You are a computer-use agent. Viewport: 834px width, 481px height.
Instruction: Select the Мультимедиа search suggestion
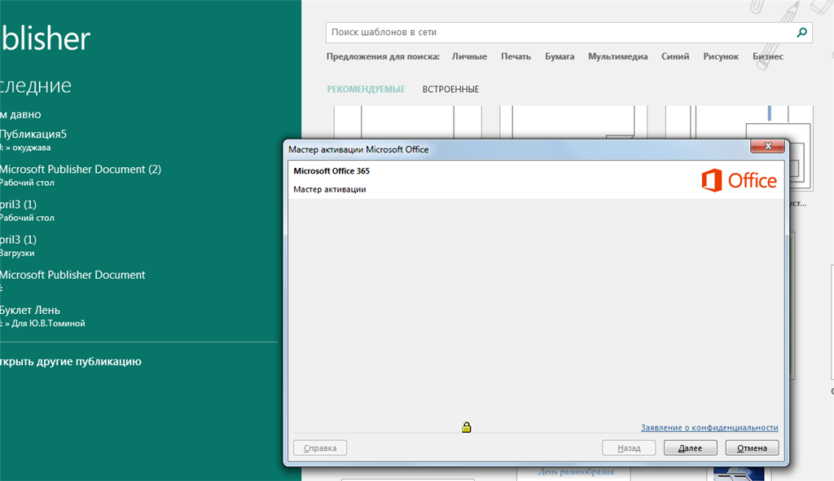[x=617, y=56]
